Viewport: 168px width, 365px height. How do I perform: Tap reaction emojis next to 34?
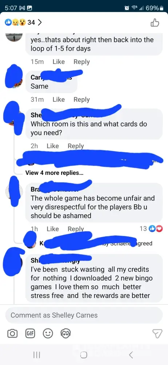[16, 23]
